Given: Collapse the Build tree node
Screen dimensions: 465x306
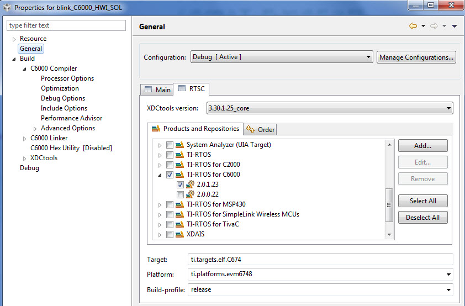Looking at the screenshot, I should [x=14, y=59].
